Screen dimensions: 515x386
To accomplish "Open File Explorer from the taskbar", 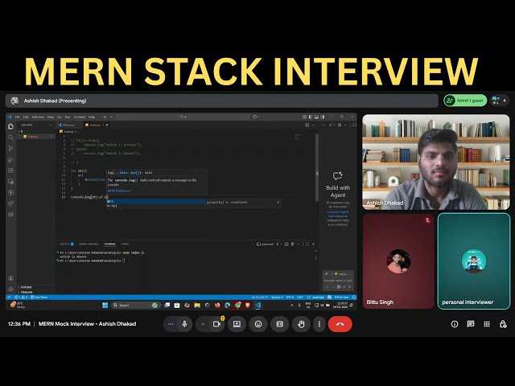I will coord(197,306).
